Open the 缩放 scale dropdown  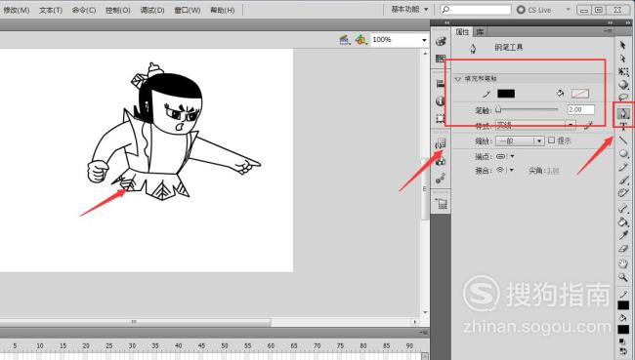point(519,140)
